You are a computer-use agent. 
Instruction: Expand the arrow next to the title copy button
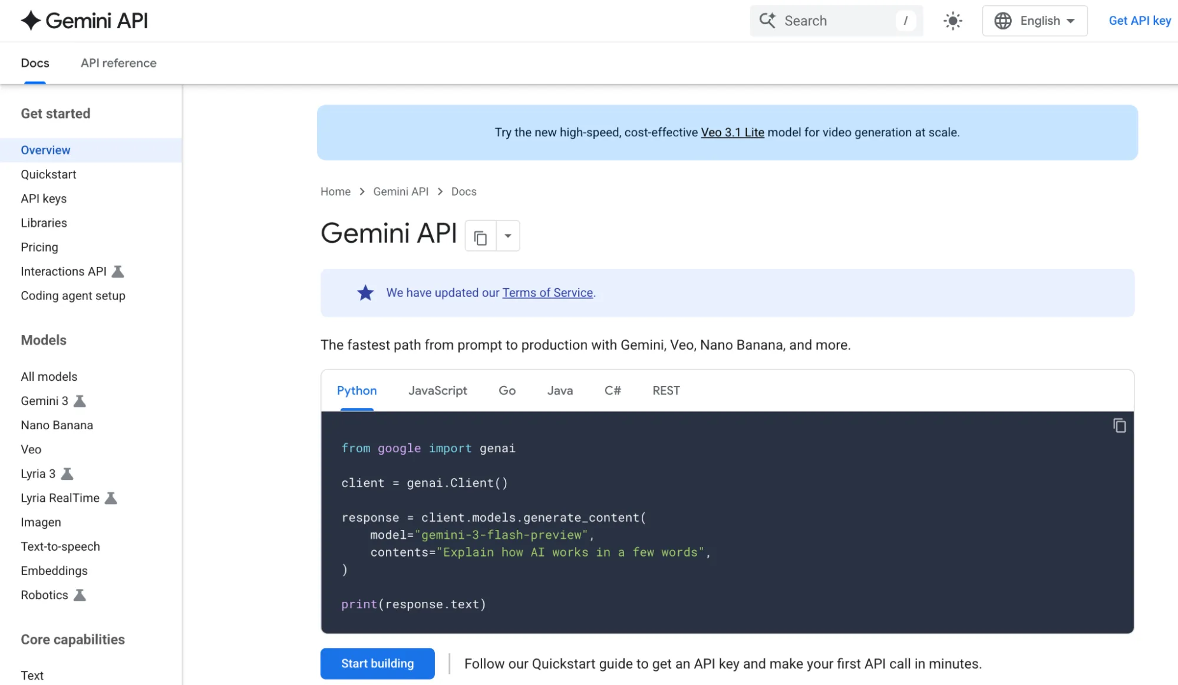[507, 235]
